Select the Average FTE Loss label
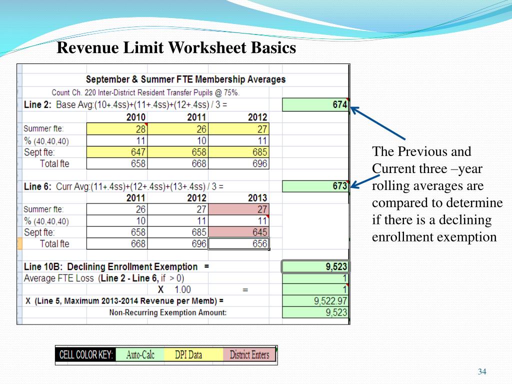Image resolution: width=512 pixels, height=384 pixels. pyautogui.click(x=104, y=278)
